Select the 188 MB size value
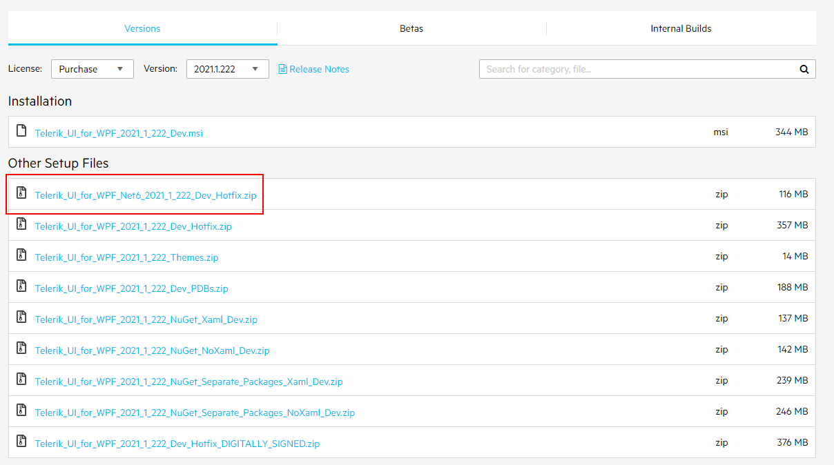834x465 pixels. (x=792, y=287)
